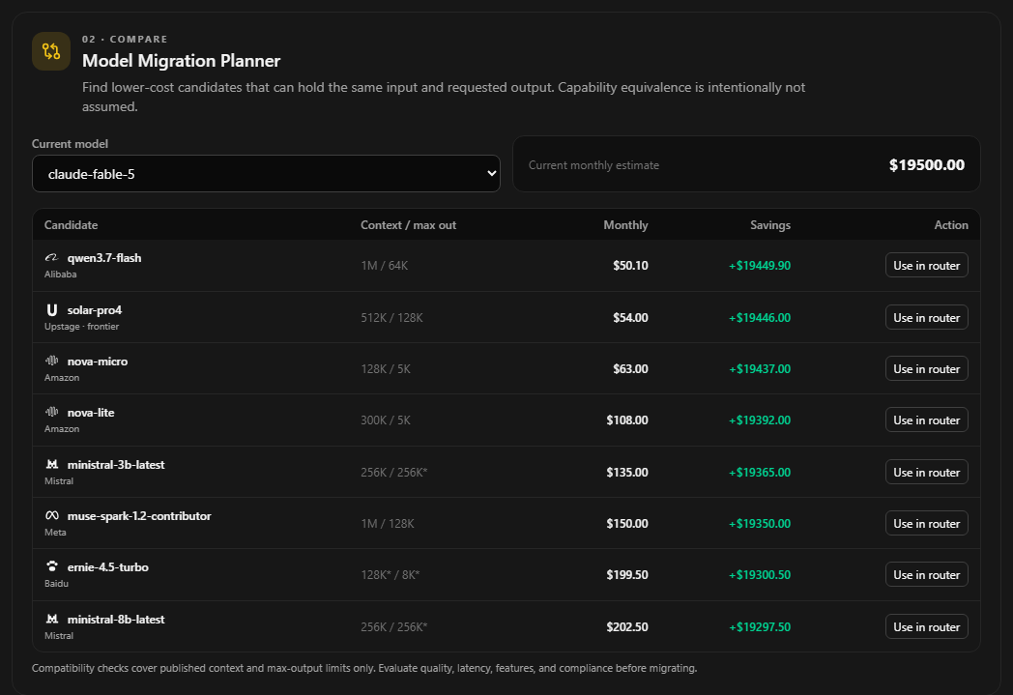Click the Baidu logo beside ernie-4.5-turbo
The height and width of the screenshot is (695, 1013).
[51, 566]
